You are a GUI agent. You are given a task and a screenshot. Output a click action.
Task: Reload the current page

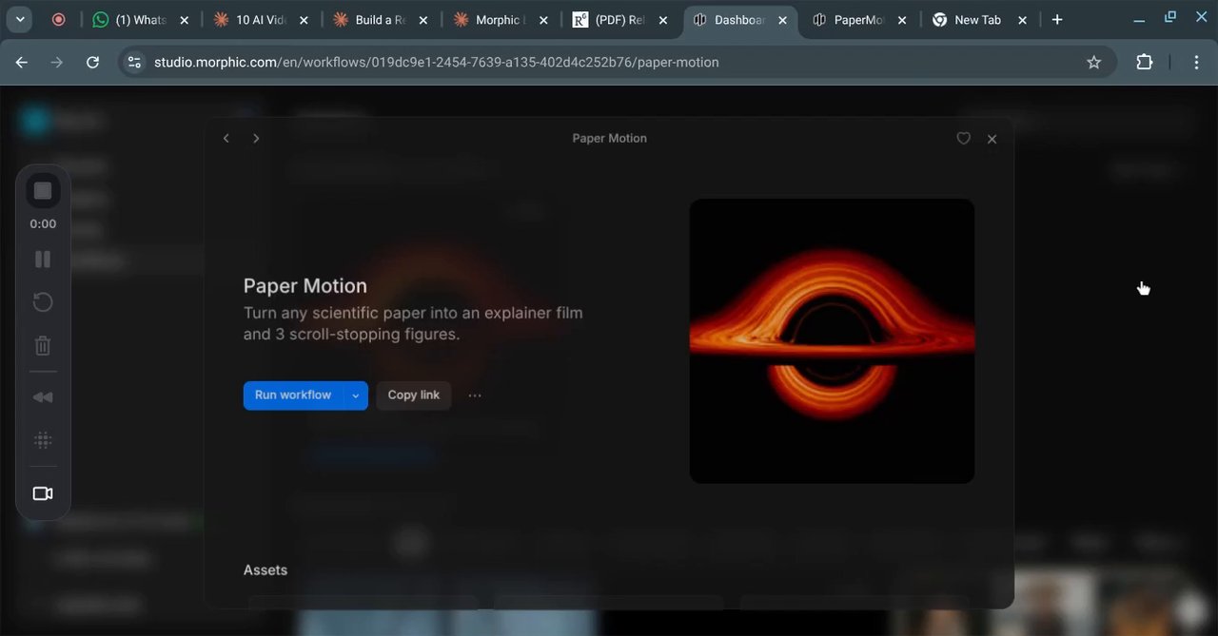tap(92, 62)
